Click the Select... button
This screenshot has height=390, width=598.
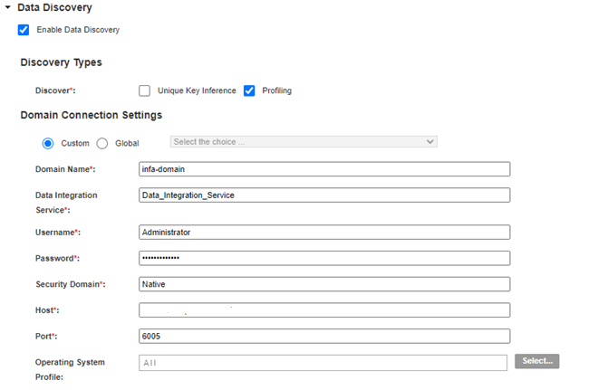537,361
